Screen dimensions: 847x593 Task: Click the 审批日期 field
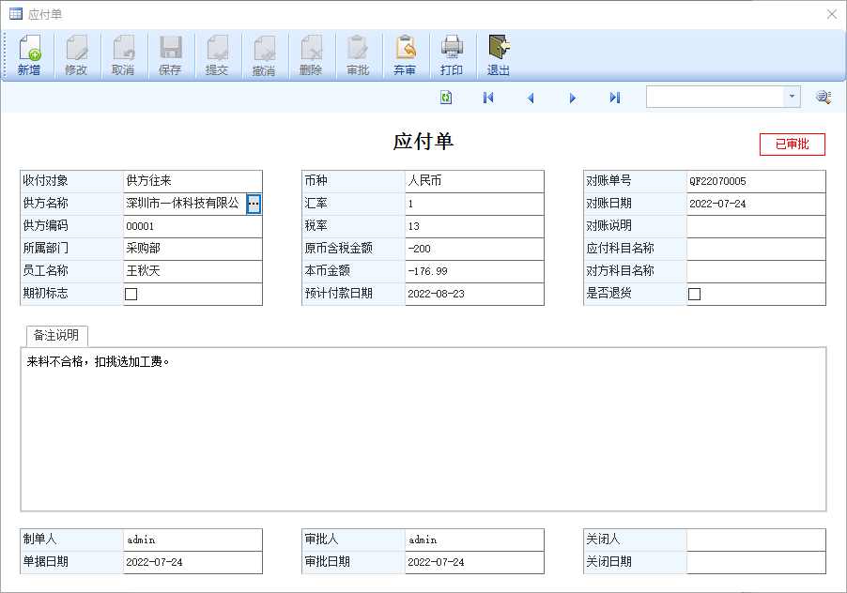(x=474, y=562)
